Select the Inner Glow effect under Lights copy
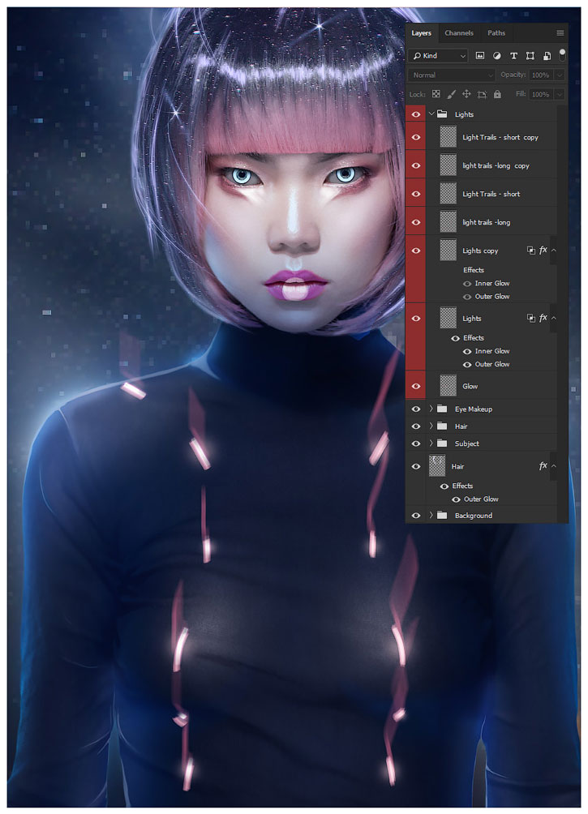This screenshot has height=814, width=588. click(491, 284)
